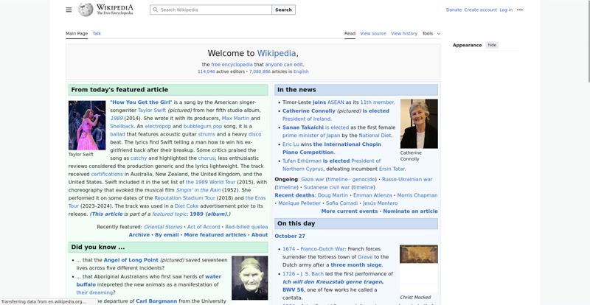
Task: Open the Taylor Swift thumbnail image
Action: (87, 125)
